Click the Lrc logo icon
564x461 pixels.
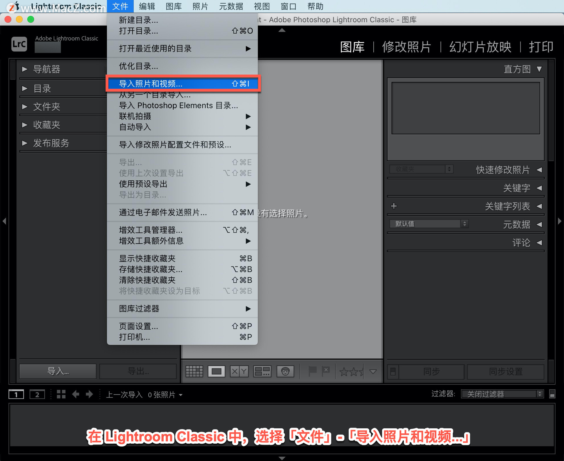(19, 44)
